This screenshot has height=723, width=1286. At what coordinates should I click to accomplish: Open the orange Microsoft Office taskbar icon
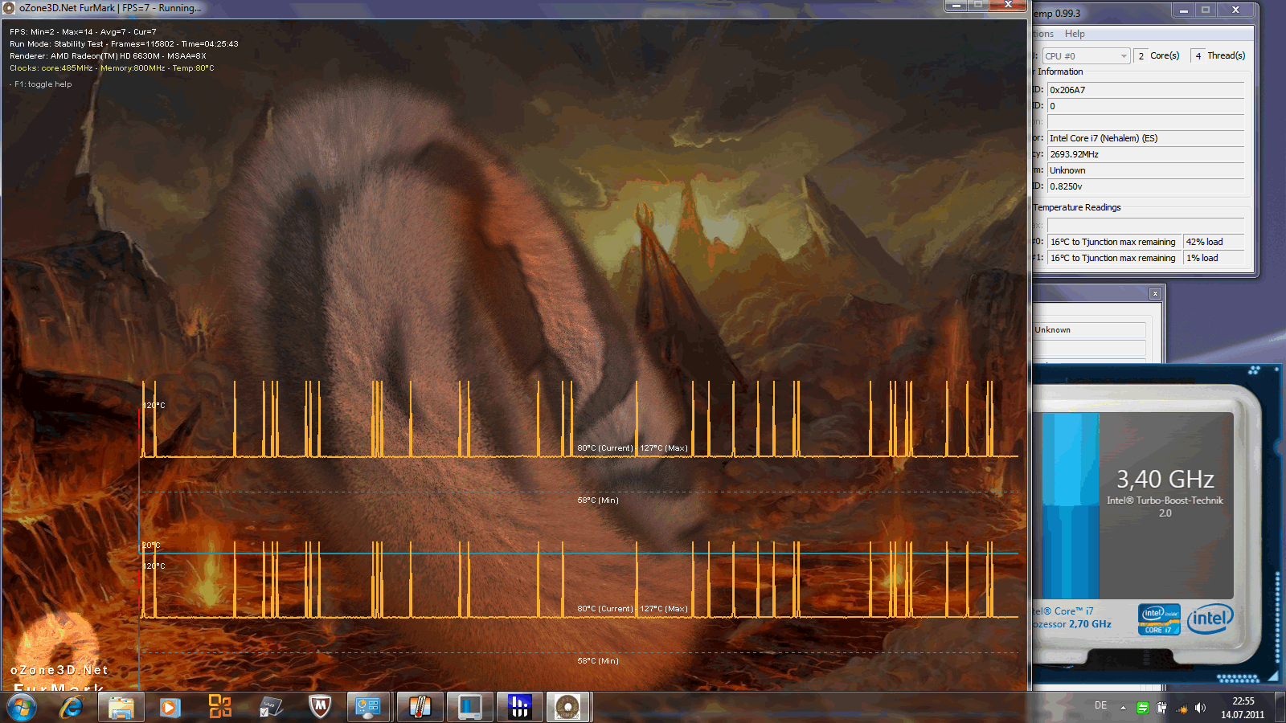(x=219, y=707)
